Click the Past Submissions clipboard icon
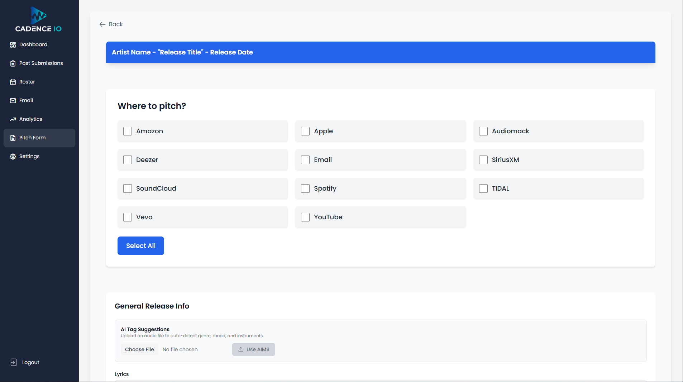This screenshot has height=382, width=683. point(13,63)
